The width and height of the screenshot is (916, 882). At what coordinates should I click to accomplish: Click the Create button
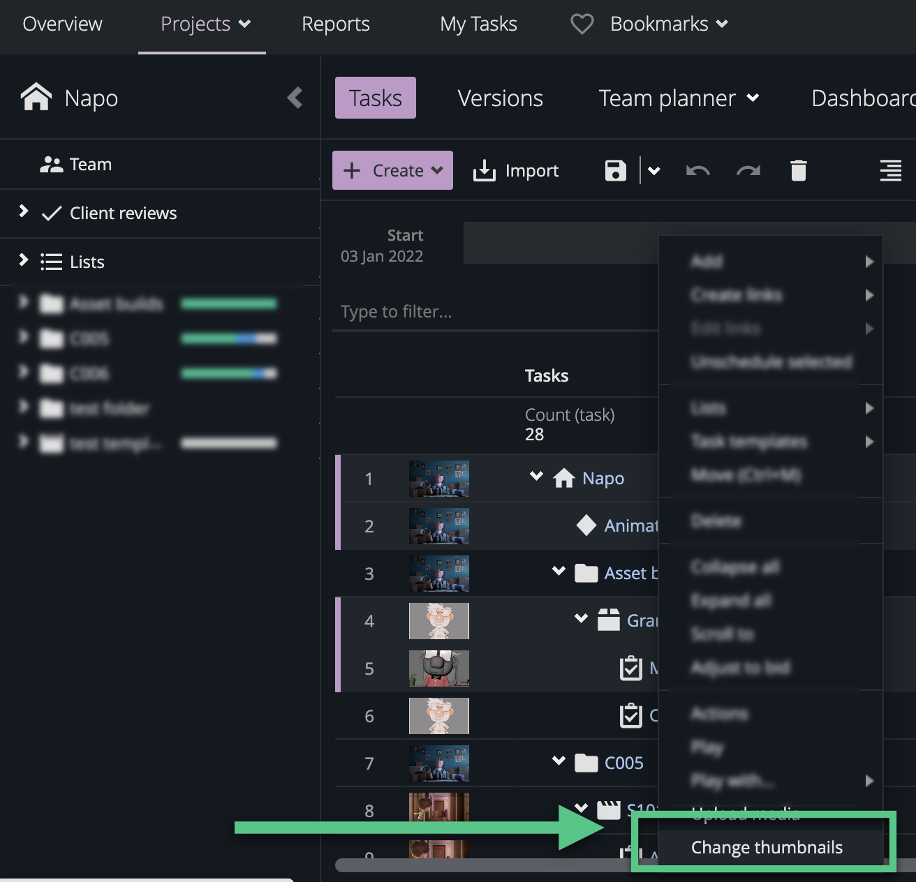[392, 170]
